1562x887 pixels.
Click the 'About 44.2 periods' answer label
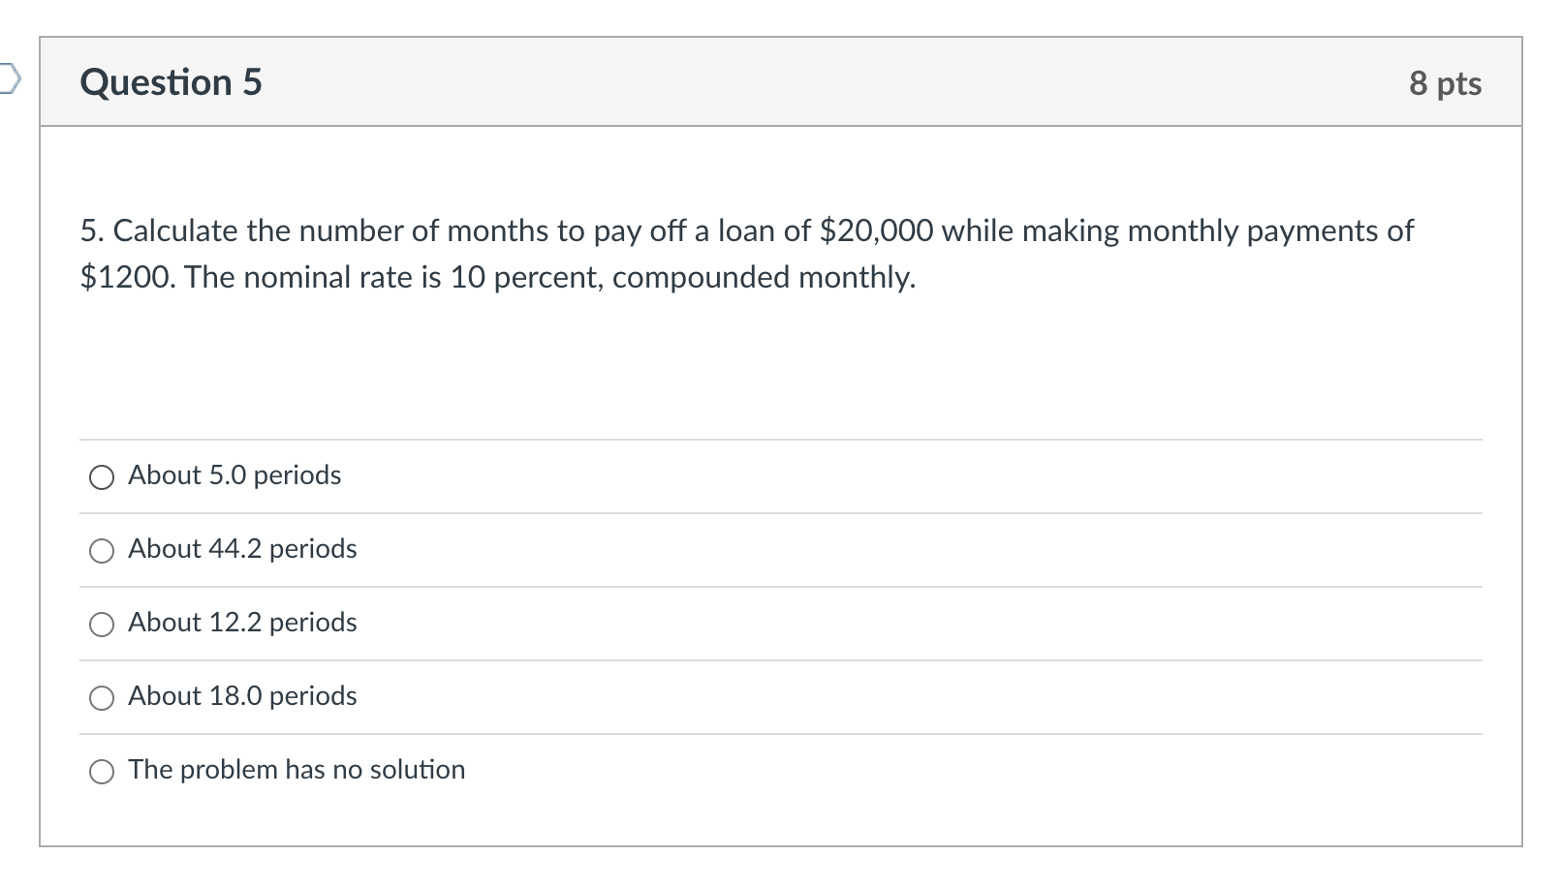[x=242, y=549]
